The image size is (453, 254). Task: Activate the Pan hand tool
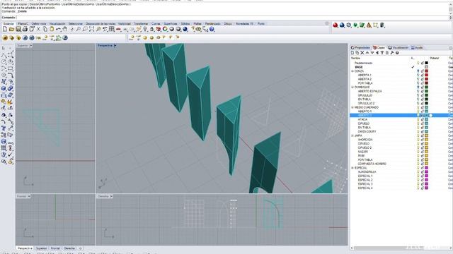pyautogui.click(x=65, y=29)
